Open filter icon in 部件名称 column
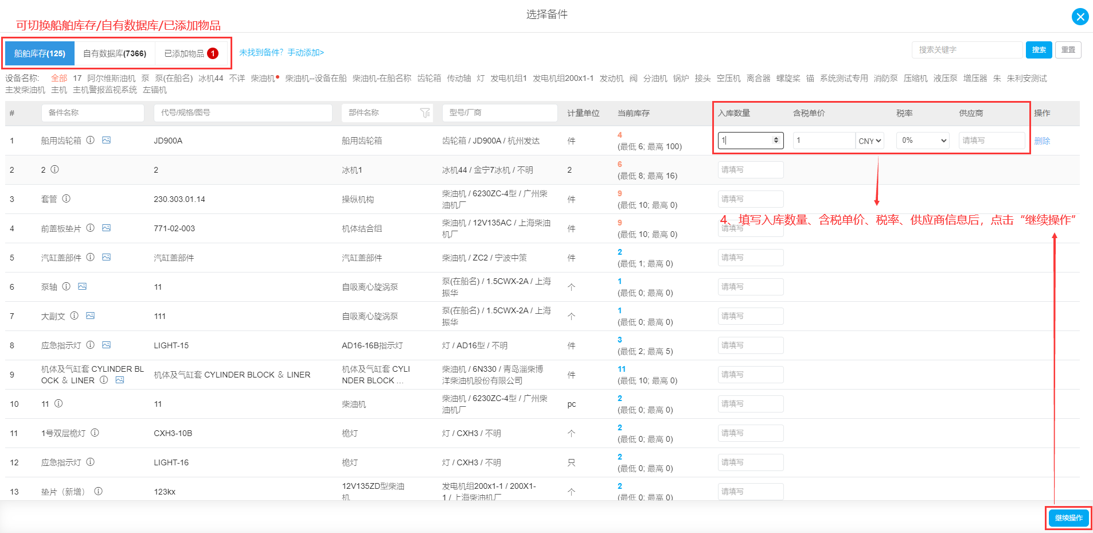 (425, 113)
